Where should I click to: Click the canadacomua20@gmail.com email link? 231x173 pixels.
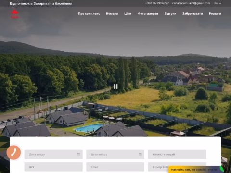(191, 3)
